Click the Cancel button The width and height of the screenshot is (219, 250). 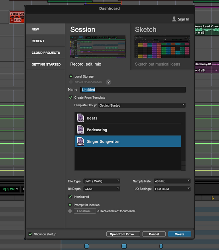point(154,234)
